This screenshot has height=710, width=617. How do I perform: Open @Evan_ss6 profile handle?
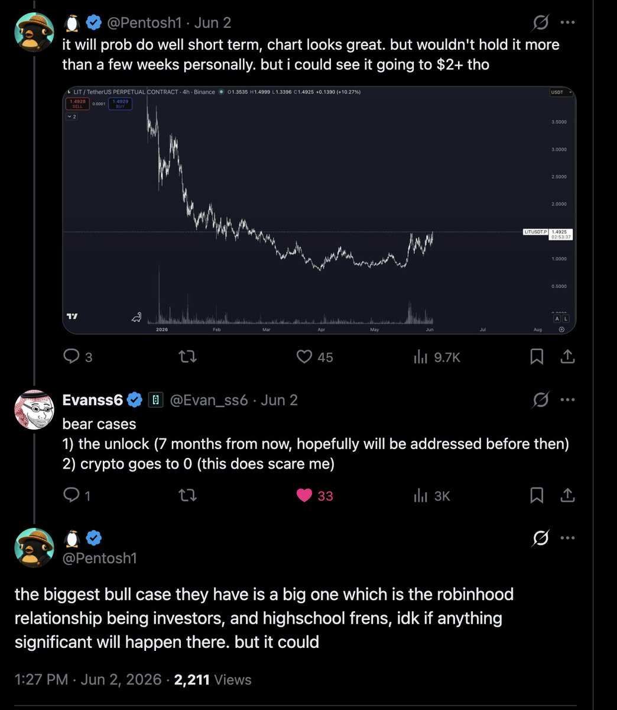point(209,400)
